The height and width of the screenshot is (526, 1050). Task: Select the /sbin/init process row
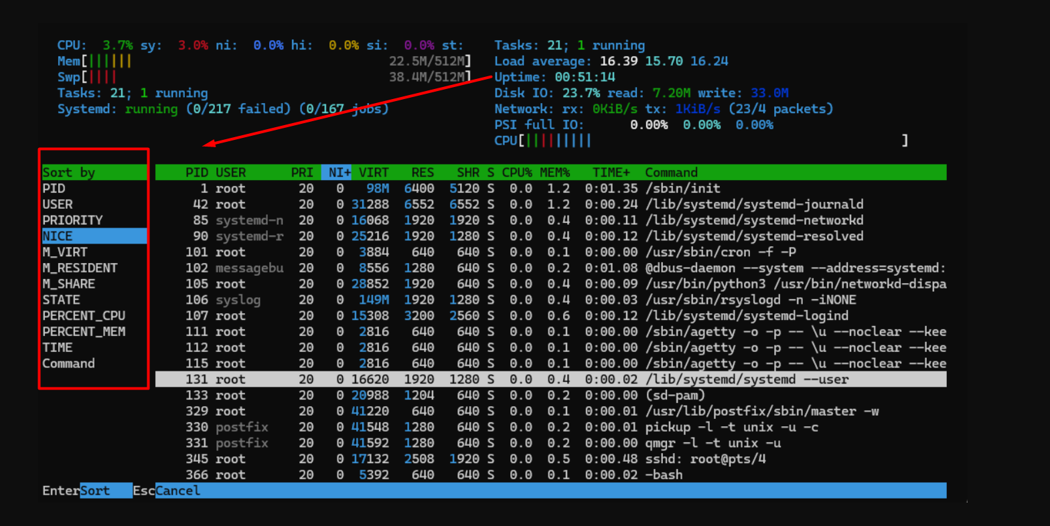tap(549, 189)
